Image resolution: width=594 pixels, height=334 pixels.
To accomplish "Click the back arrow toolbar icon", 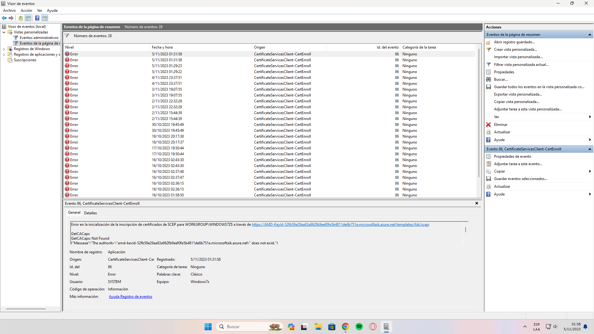I will (x=4, y=18).
